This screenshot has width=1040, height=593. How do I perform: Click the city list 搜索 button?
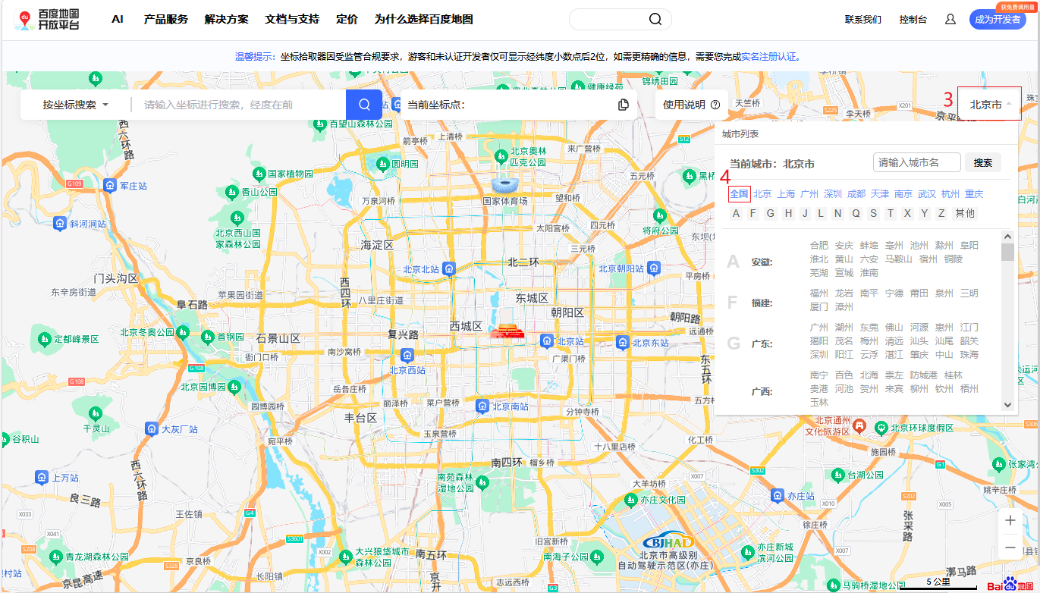pos(983,162)
